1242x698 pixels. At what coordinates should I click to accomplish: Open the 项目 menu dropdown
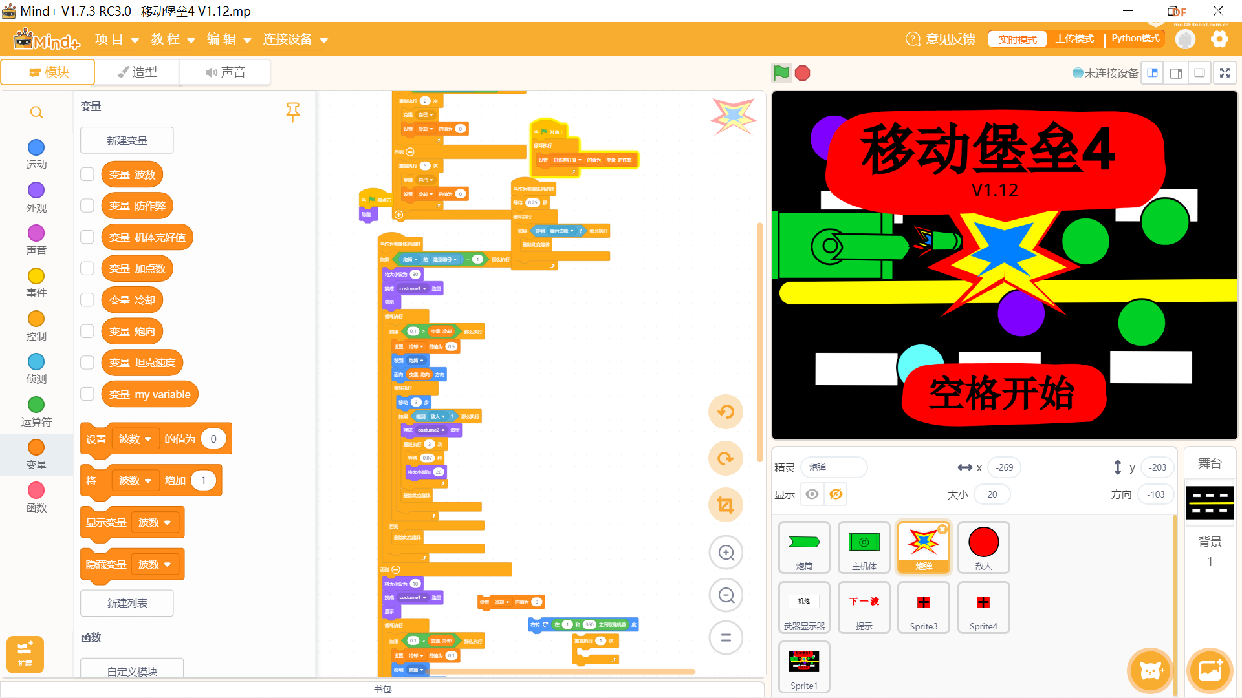point(117,39)
